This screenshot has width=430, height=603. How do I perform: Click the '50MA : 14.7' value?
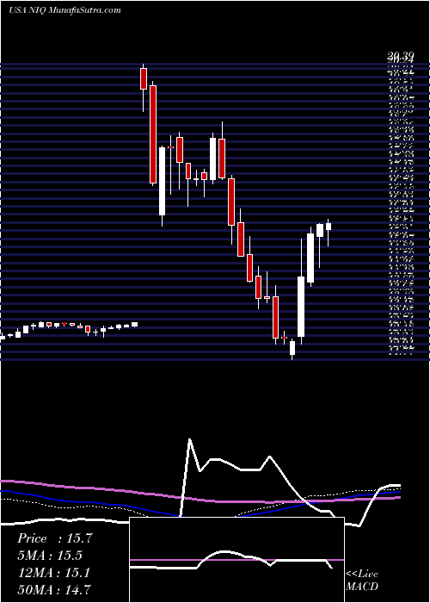(x=54, y=590)
